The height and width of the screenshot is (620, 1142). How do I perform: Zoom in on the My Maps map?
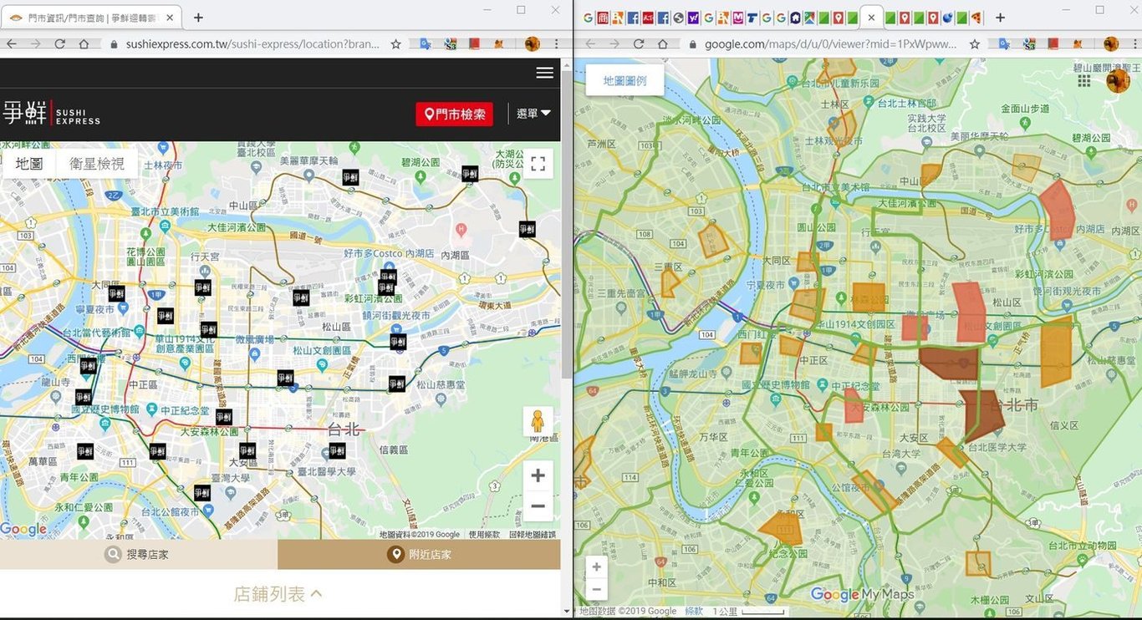[596, 567]
